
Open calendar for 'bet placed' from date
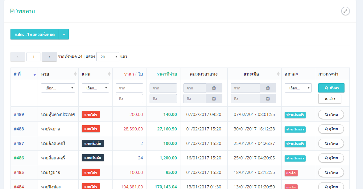click(268, 88)
